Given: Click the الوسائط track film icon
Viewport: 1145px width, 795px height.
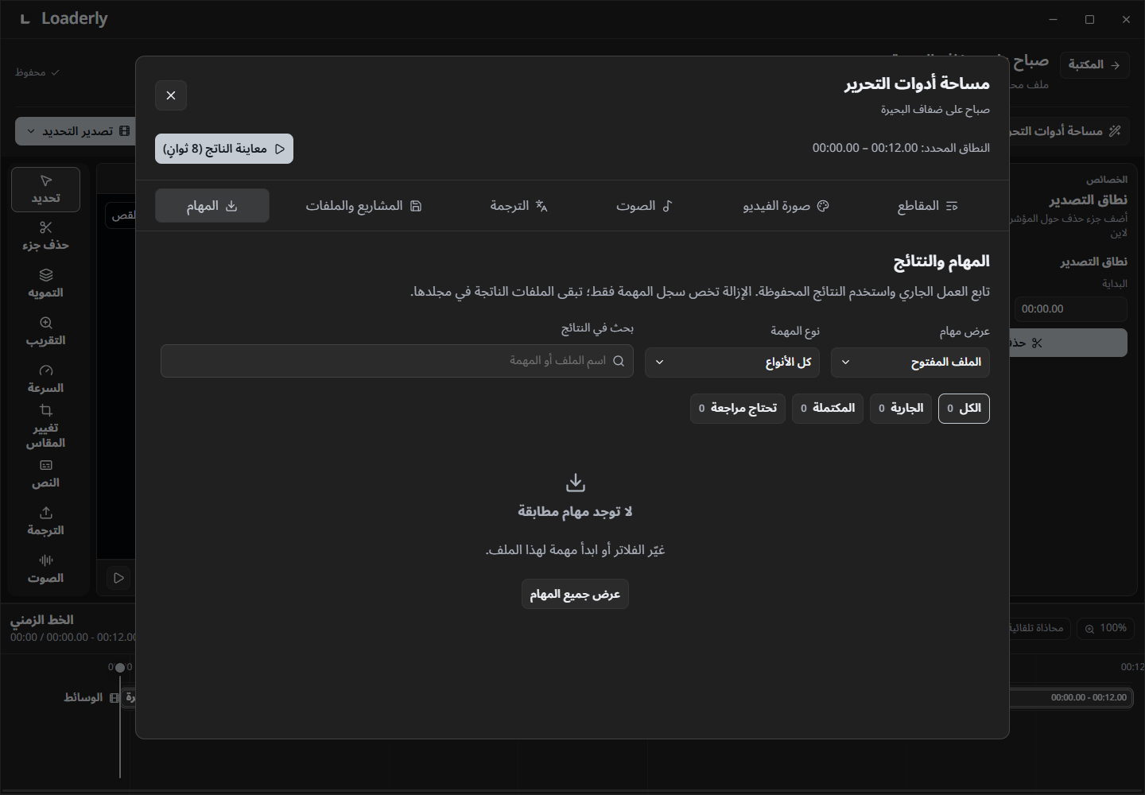Looking at the screenshot, I should click(114, 698).
